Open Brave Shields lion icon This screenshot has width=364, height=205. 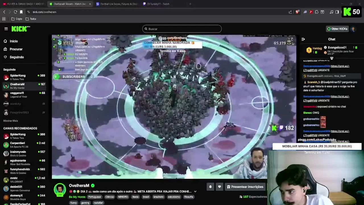pos(297,12)
